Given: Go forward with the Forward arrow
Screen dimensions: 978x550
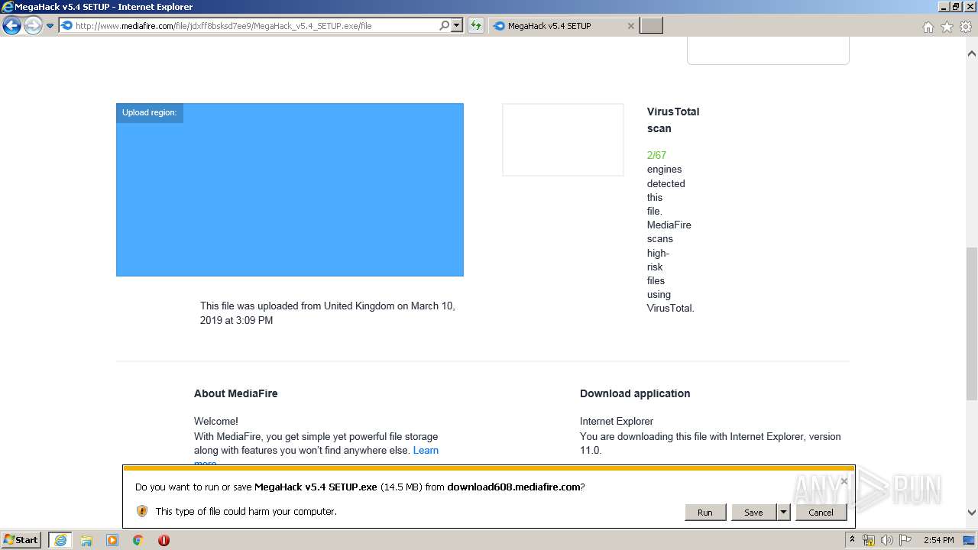Looking at the screenshot, I should (x=32, y=26).
